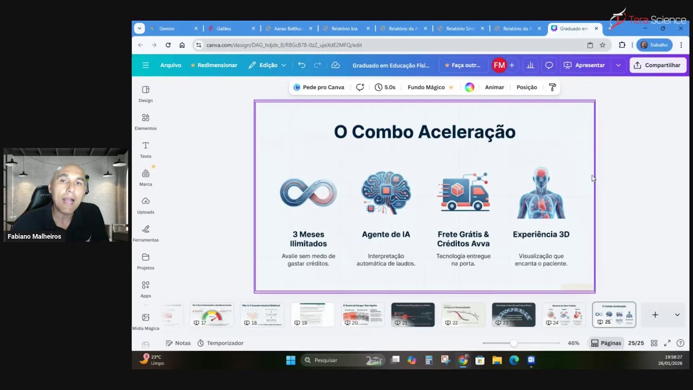This screenshot has height=390, width=693.
Task: Click the Apresentar button
Action: point(584,65)
